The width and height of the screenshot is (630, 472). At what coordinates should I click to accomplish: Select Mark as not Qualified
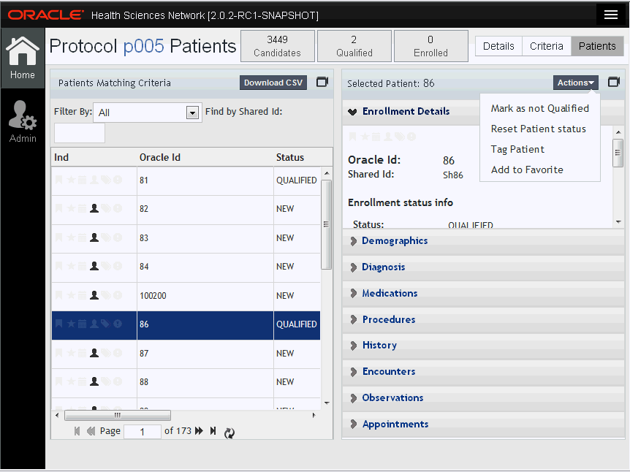point(539,108)
